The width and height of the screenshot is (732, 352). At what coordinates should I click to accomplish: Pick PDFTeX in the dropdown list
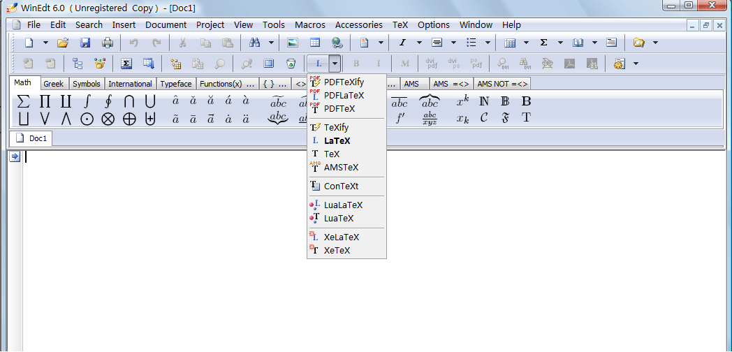coord(346,109)
